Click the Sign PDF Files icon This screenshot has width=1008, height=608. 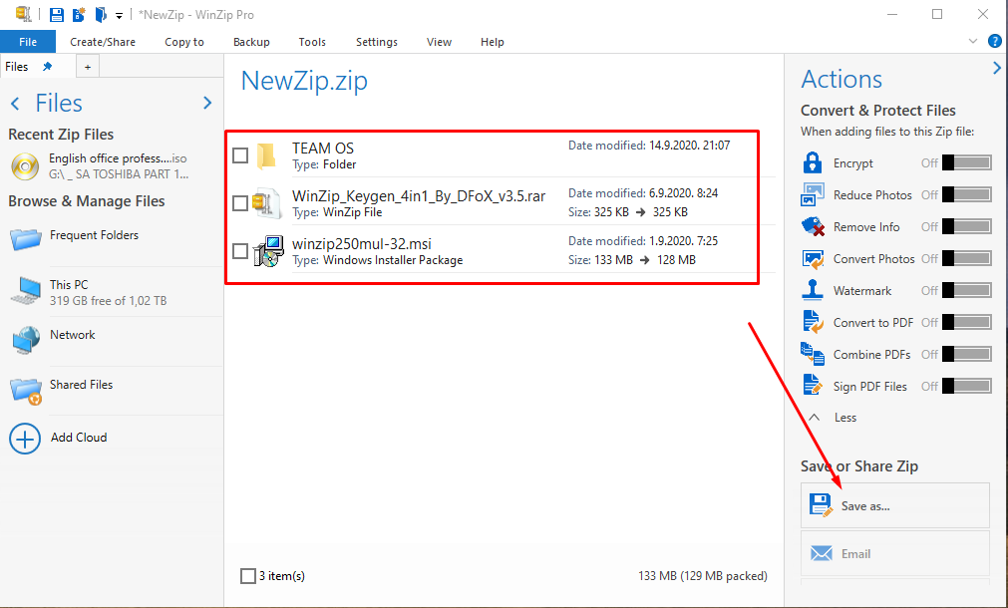(813, 386)
